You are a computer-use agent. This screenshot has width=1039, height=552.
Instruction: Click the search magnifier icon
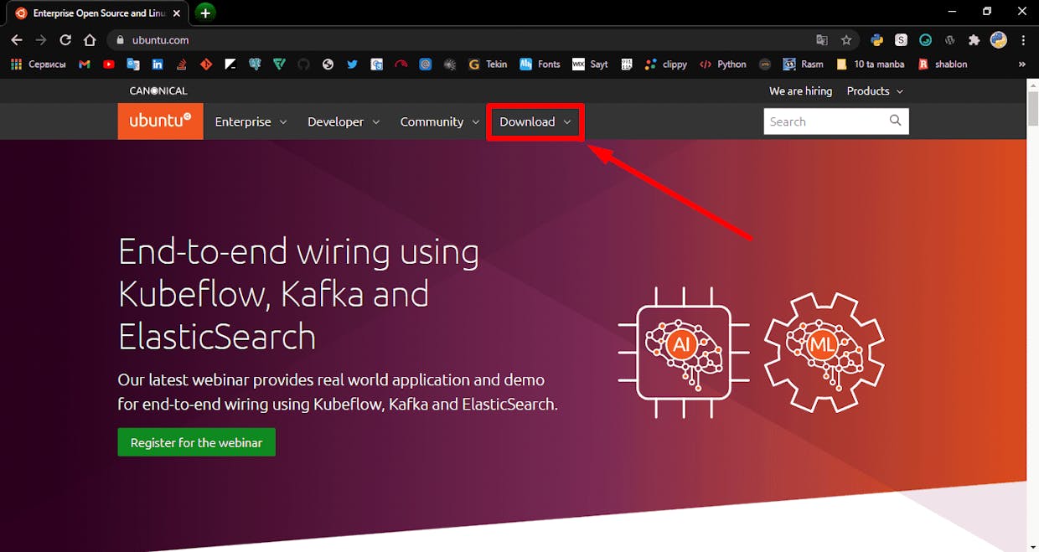tap(895, 121)
